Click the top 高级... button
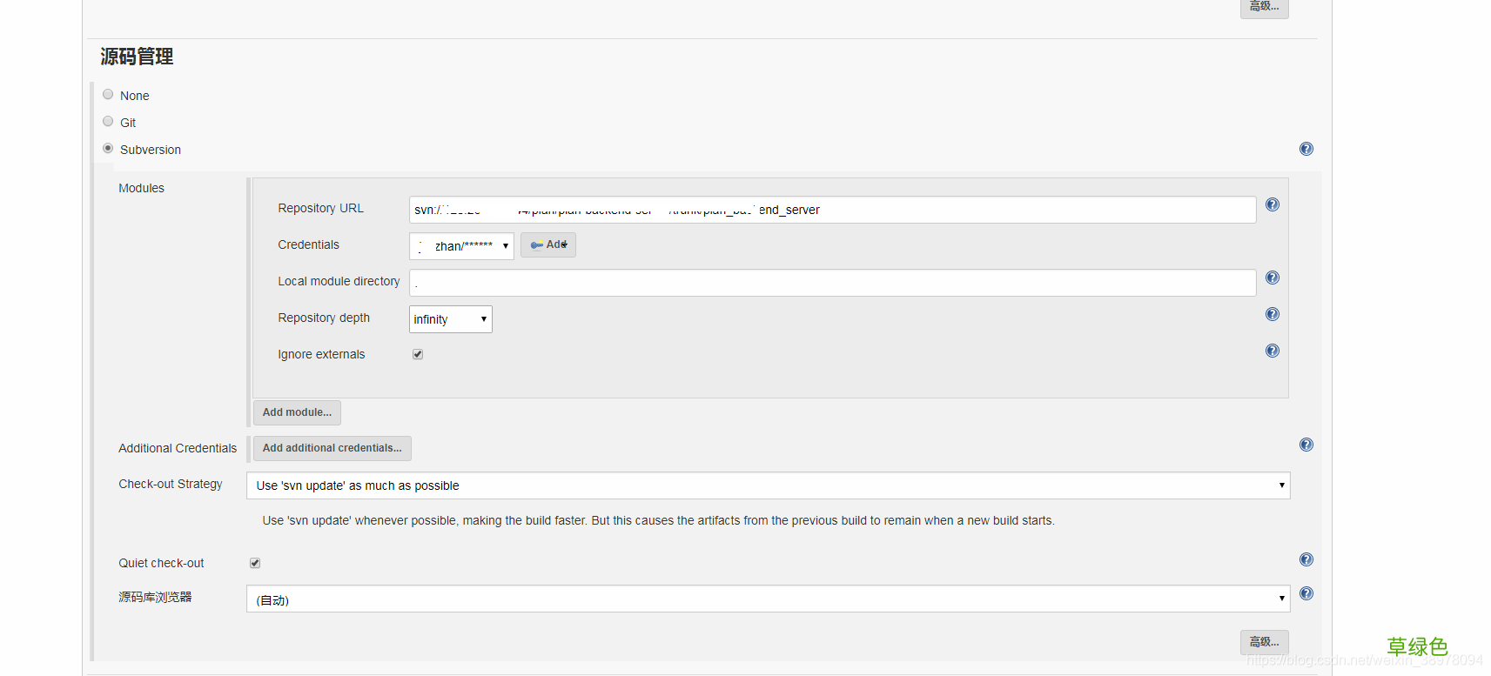Screen dimensions: 1491x676 coord(1264,7)
